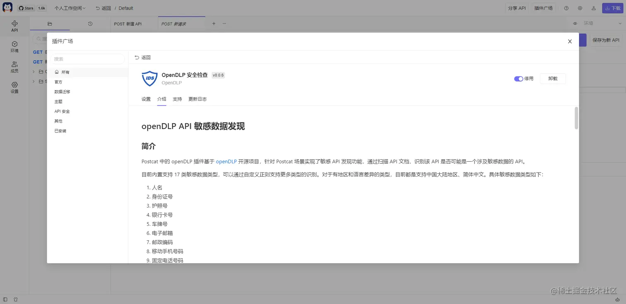Select the 主题 plugin category
Image resolution: width=626 pixels, height=304 pixels.
point(87,101)
